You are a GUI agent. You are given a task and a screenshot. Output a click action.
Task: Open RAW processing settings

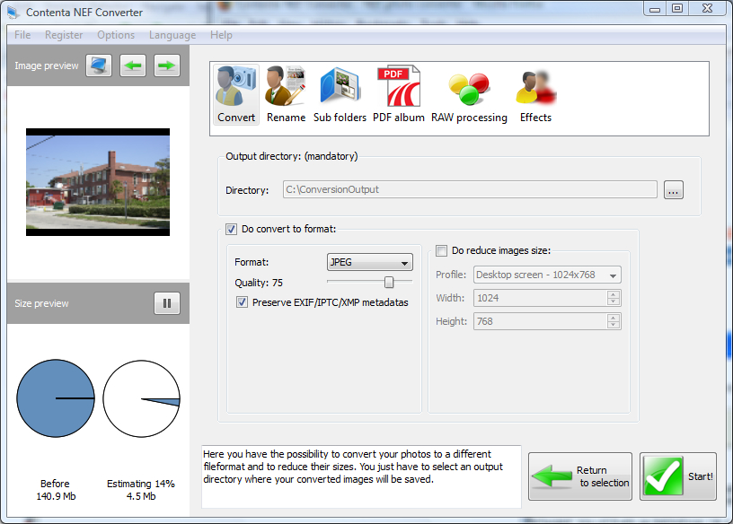tap(469, 95)
